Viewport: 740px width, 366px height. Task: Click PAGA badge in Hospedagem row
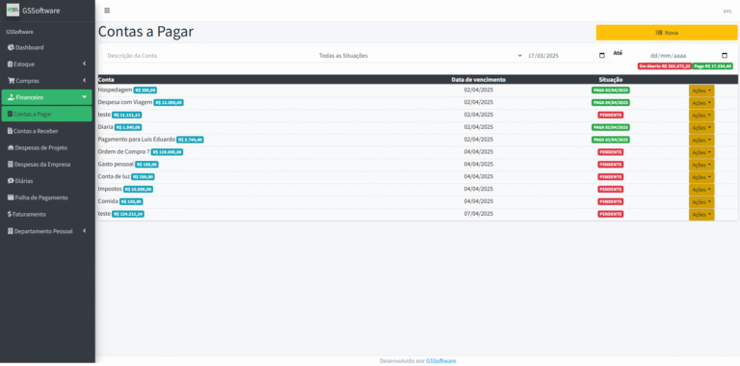point(610,91)
